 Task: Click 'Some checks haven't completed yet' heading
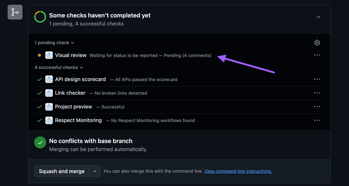100,15
